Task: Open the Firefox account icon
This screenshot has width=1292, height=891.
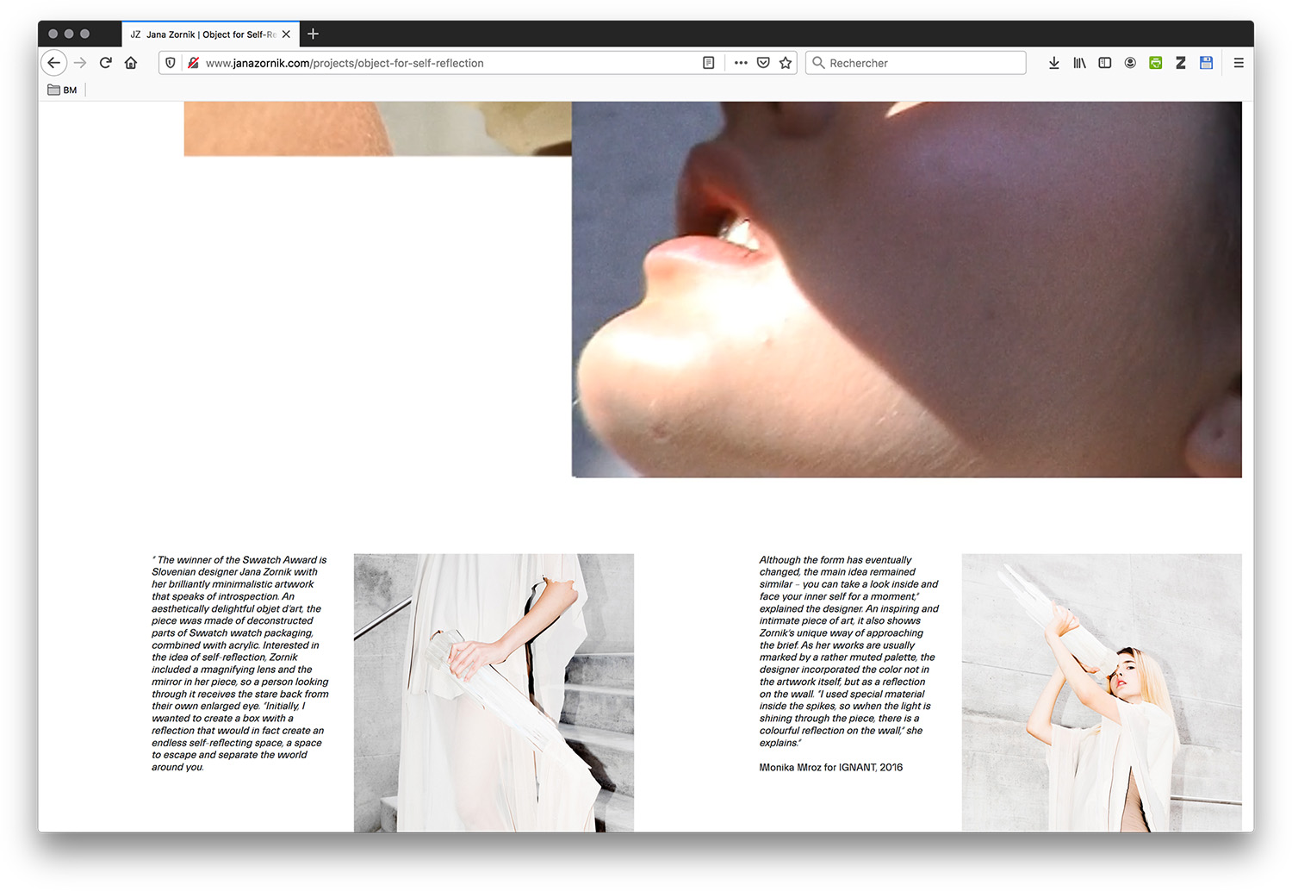Action: point(1130,63)
